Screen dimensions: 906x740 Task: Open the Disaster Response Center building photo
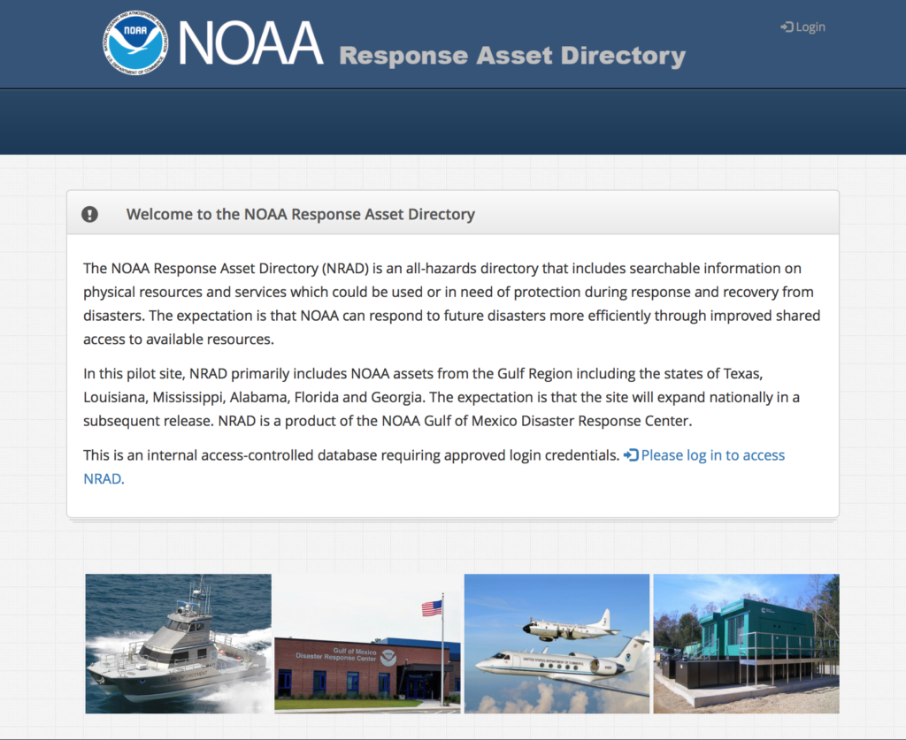click(x=367, y=644)
